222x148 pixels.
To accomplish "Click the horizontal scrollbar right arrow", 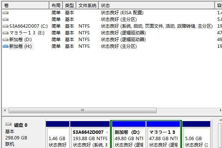I will (221, 110).
